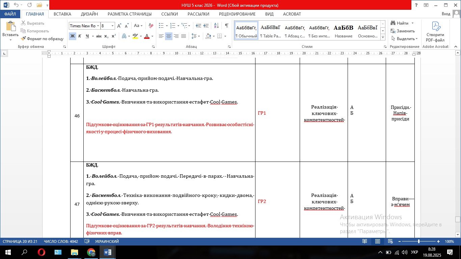Click the Вход sign-in link

coord(446,14)
